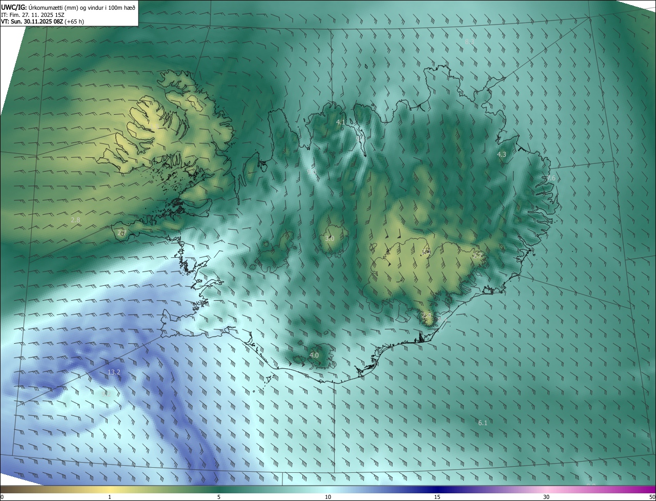Viewport: 656px width, 501px height.
Task: Click the 4.3 value in northeast Iceland
Action: pos(502,154)
